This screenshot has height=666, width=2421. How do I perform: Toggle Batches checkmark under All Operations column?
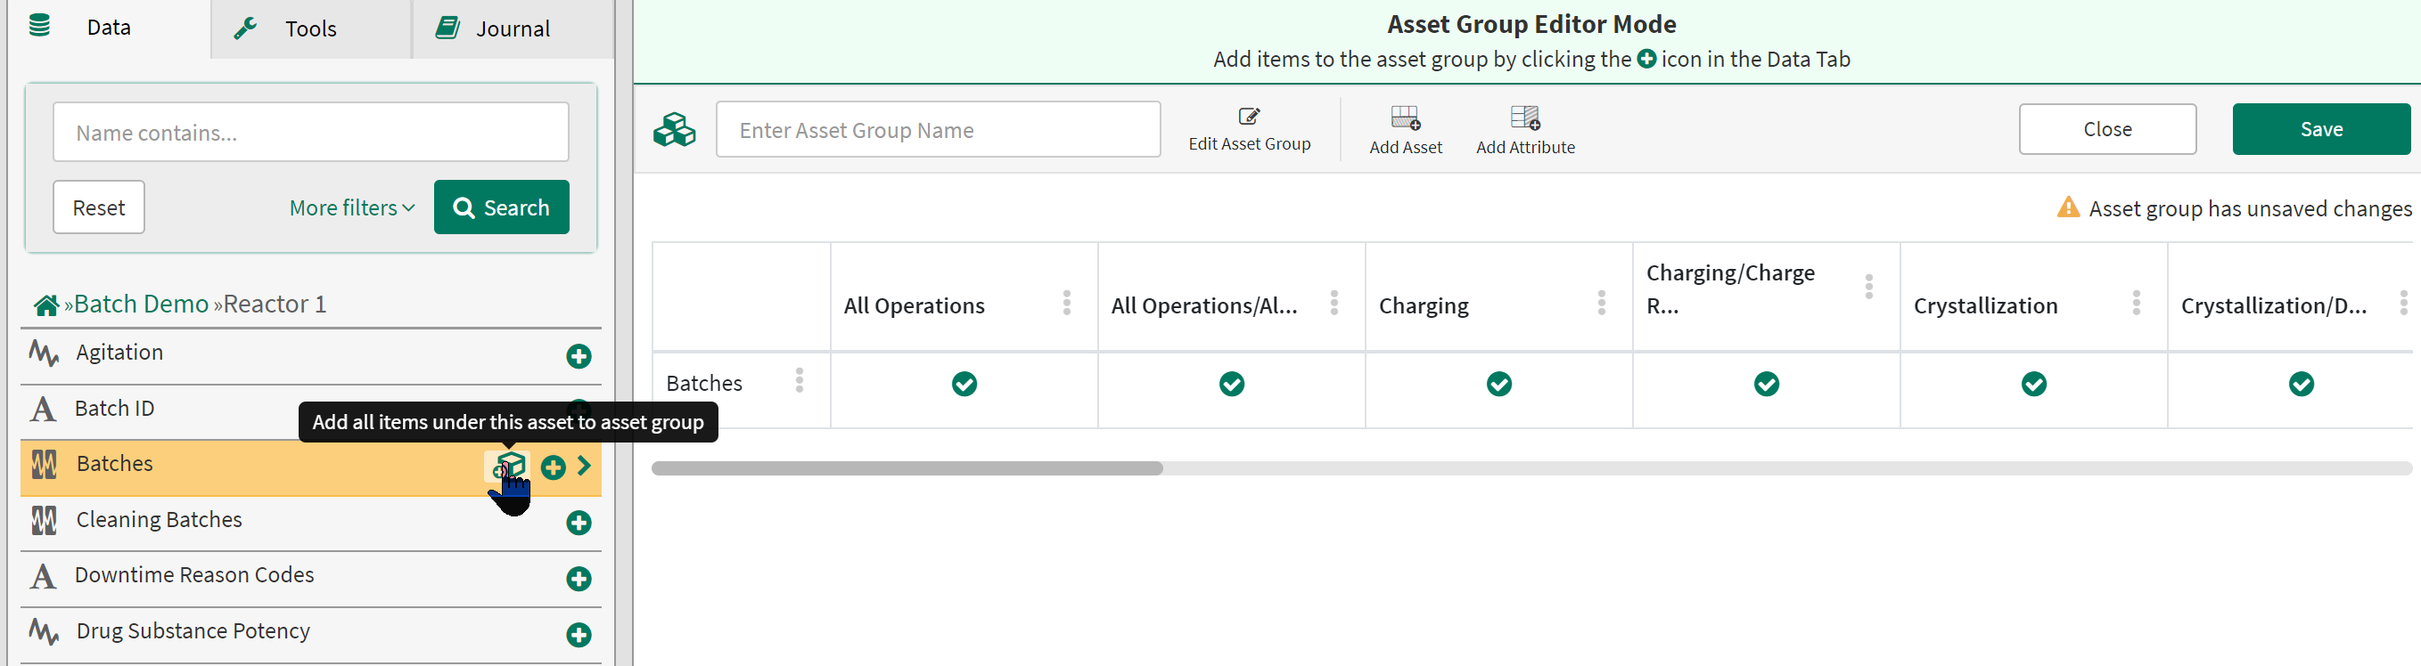pyautogui.click(x=964, y=384)
